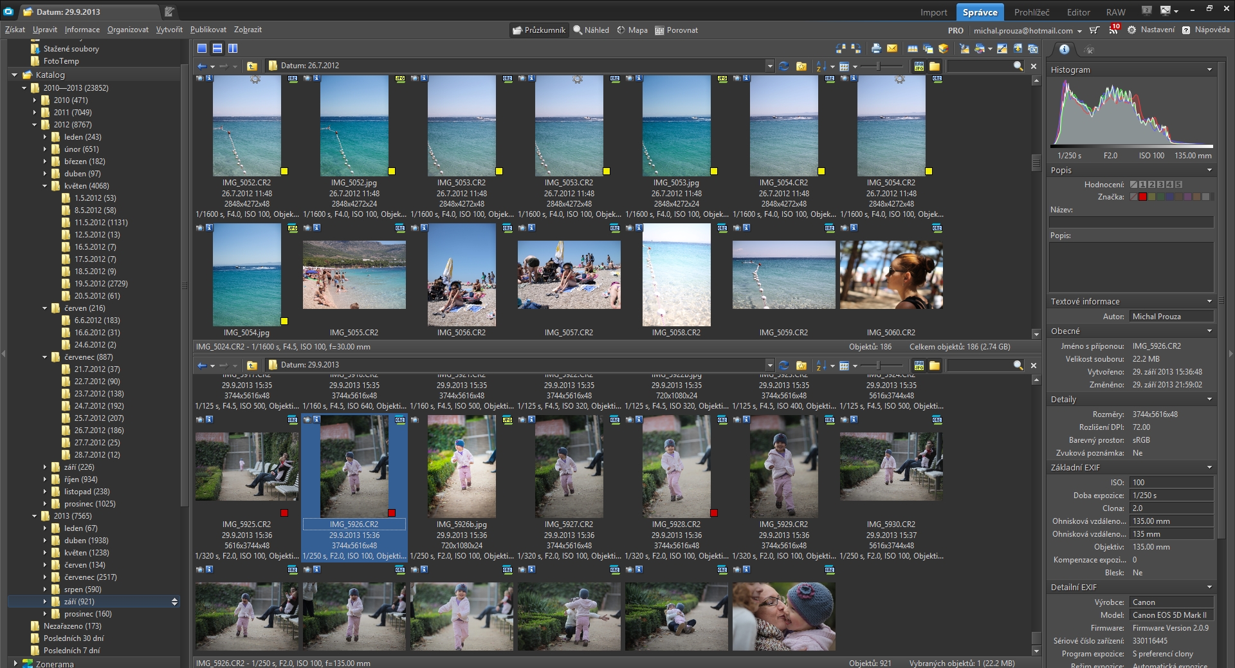Open Nápověda help
This screenshot has width=1235, height=668.
click(1206, 30)
